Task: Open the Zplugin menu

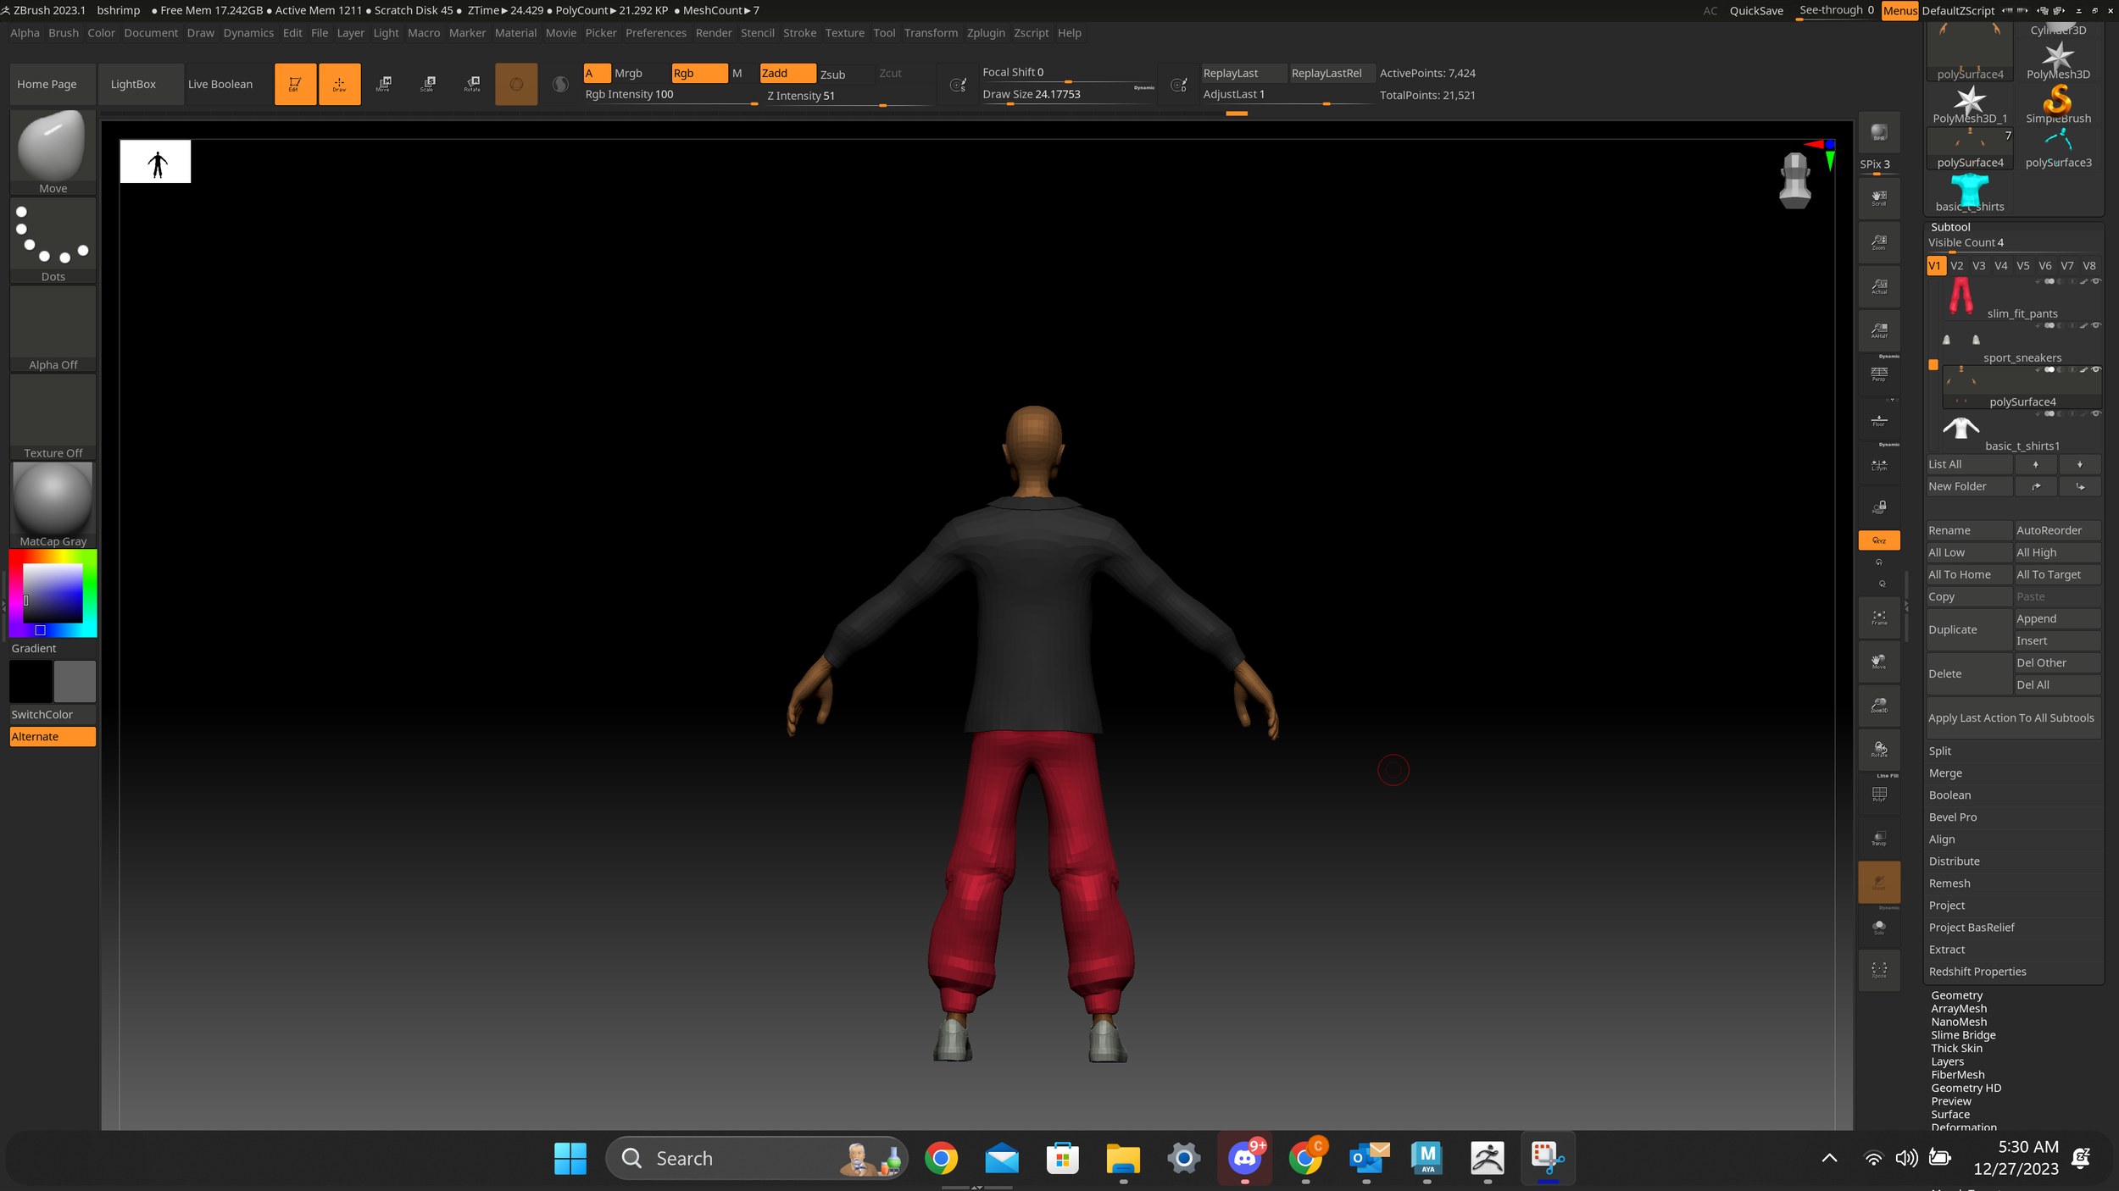Action: 986,33
